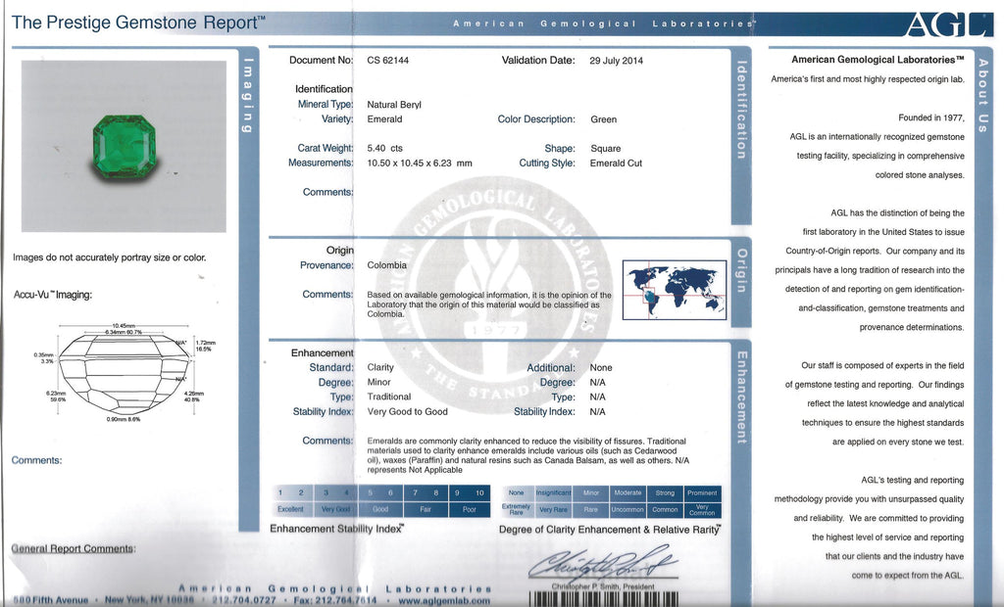Click the green emerald gemstone photo
The width and height of the screenshot is (1004, 607).
(124, 147)
